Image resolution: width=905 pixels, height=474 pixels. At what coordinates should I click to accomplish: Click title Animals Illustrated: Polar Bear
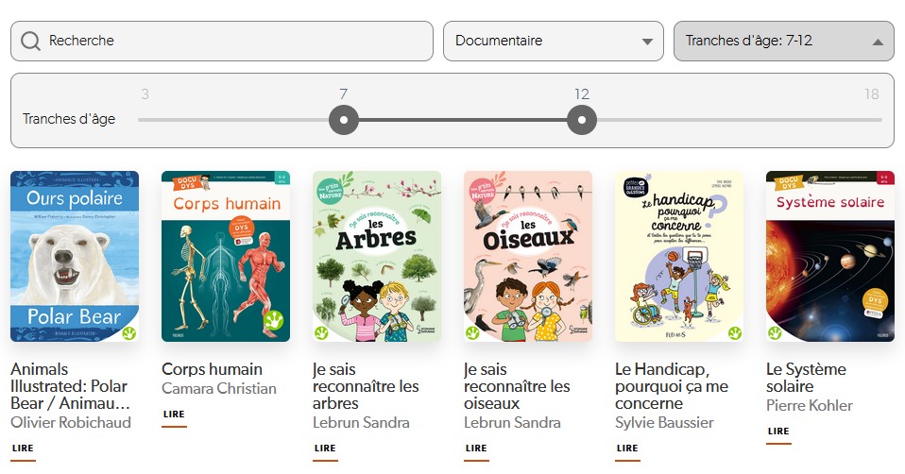71,386
